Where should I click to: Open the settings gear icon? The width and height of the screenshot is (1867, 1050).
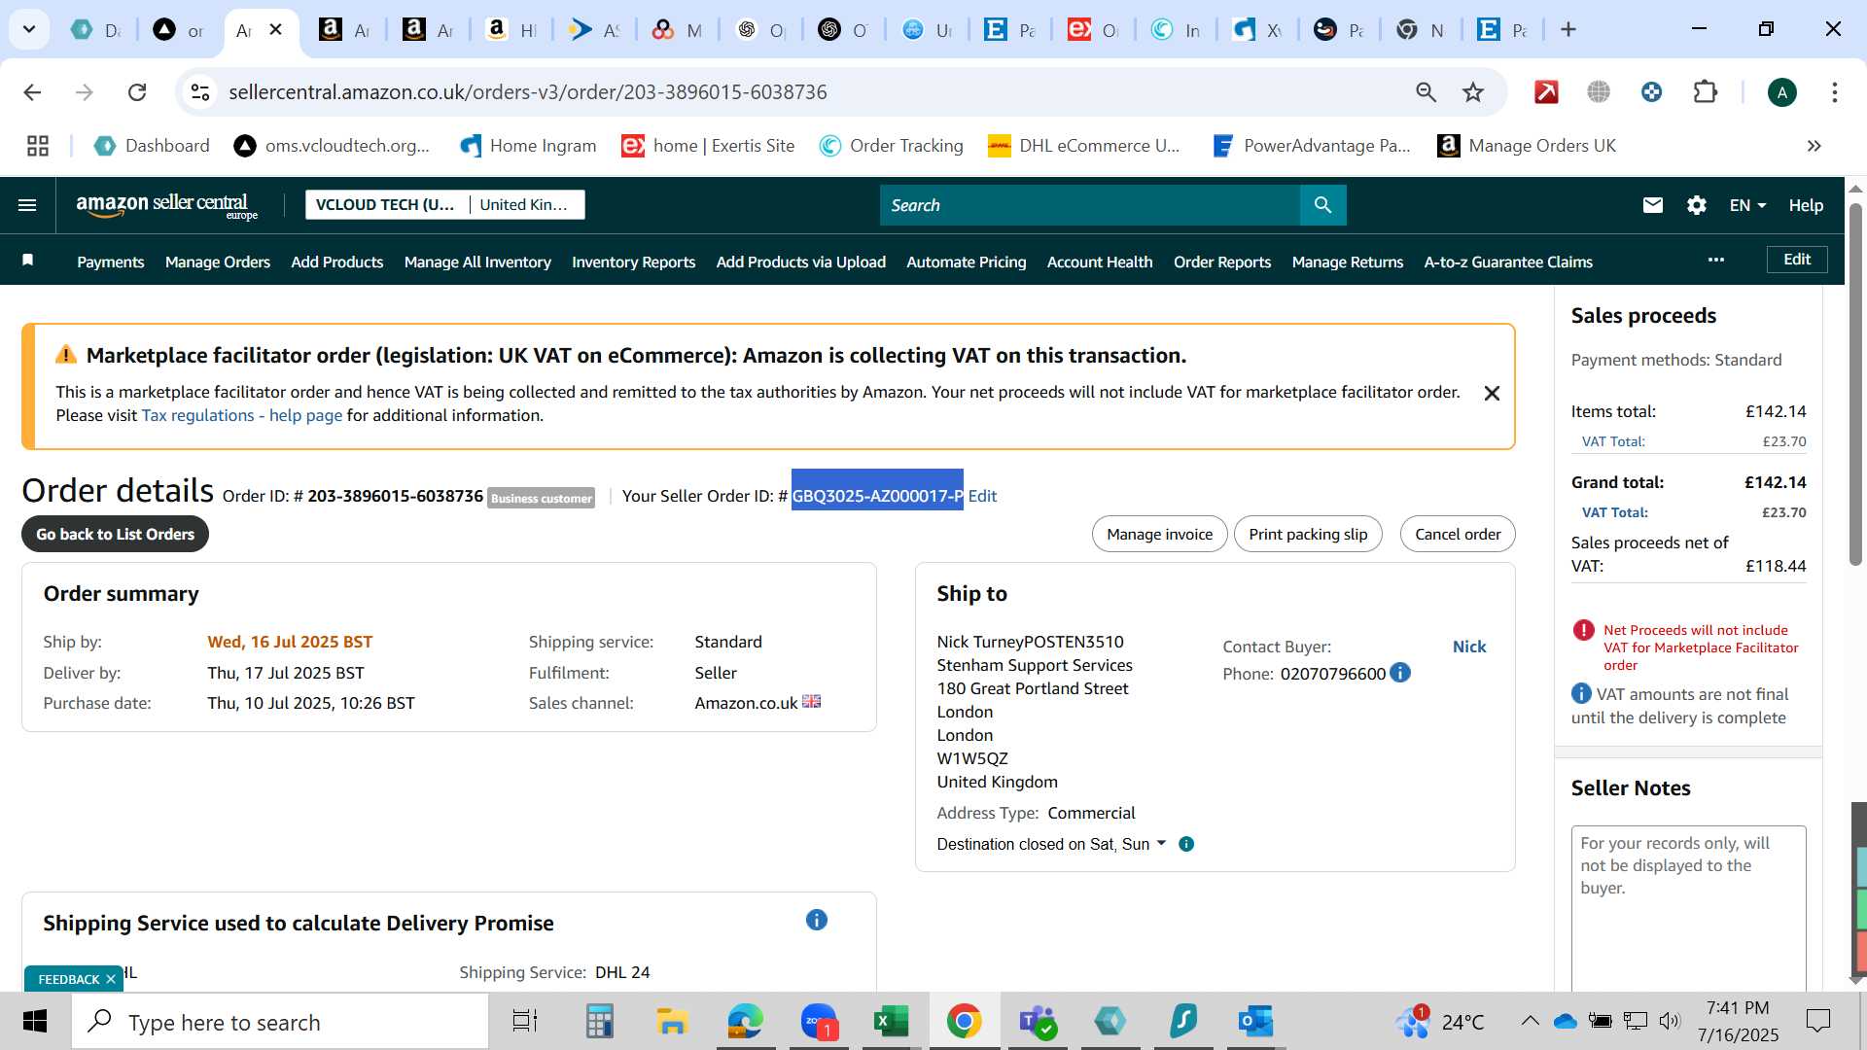pos(1697,205)
